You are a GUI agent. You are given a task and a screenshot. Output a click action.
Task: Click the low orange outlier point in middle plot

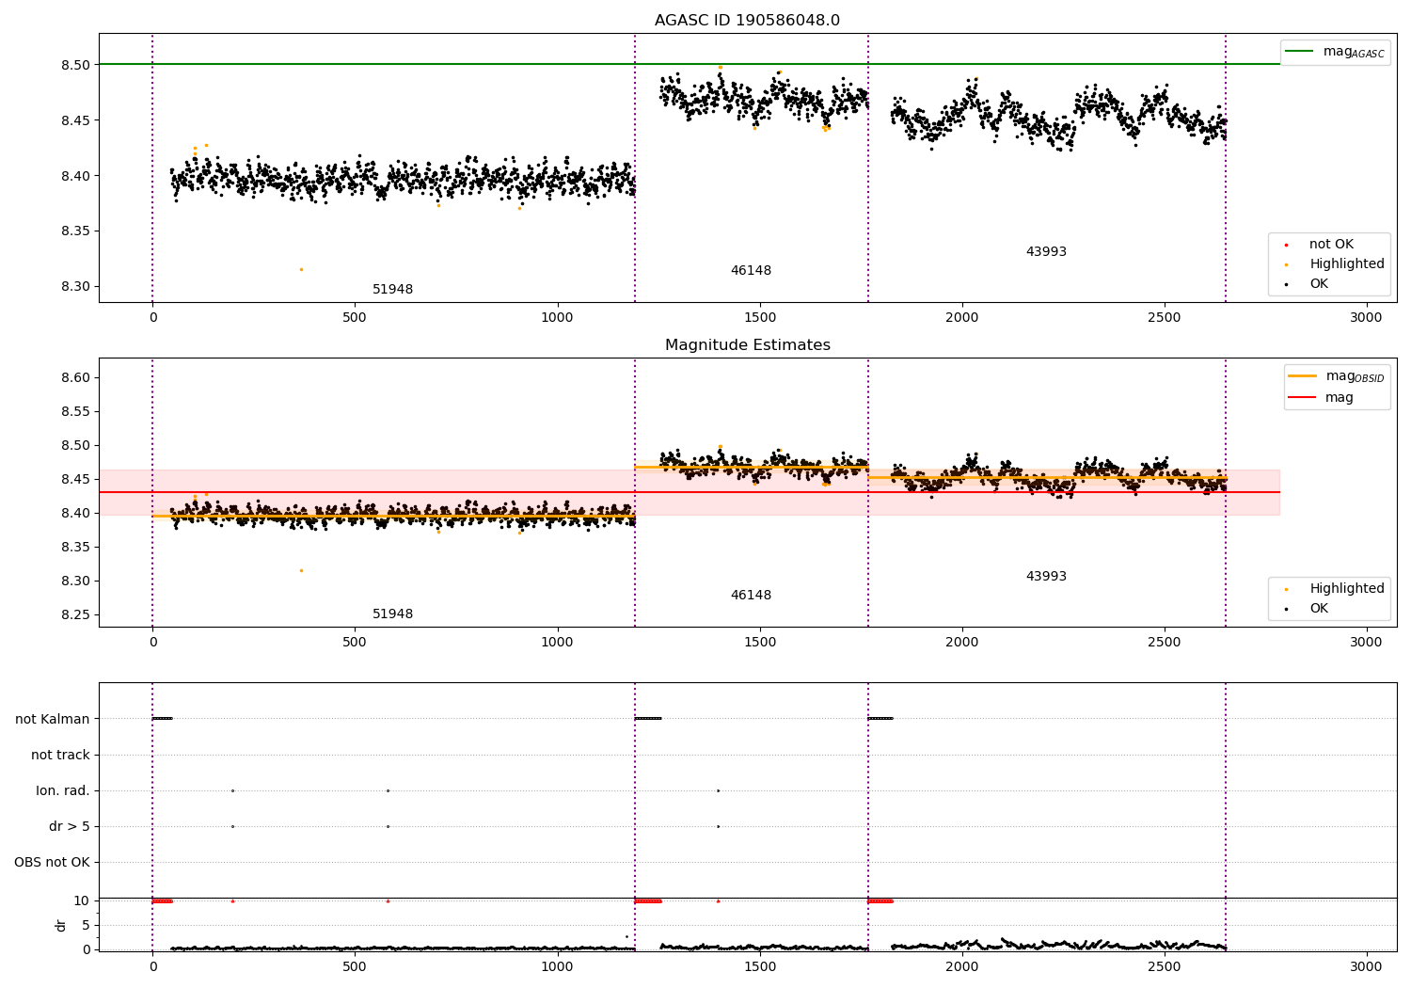coord(301,570)
